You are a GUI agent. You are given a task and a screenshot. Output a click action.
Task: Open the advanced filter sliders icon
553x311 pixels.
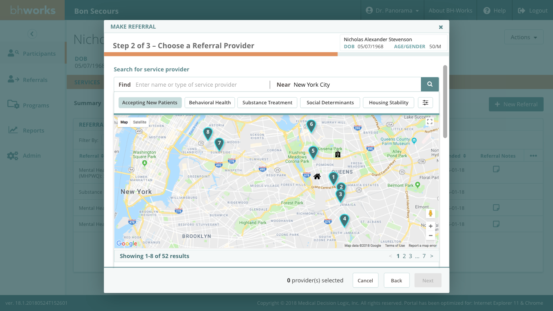tap(425, 103)
